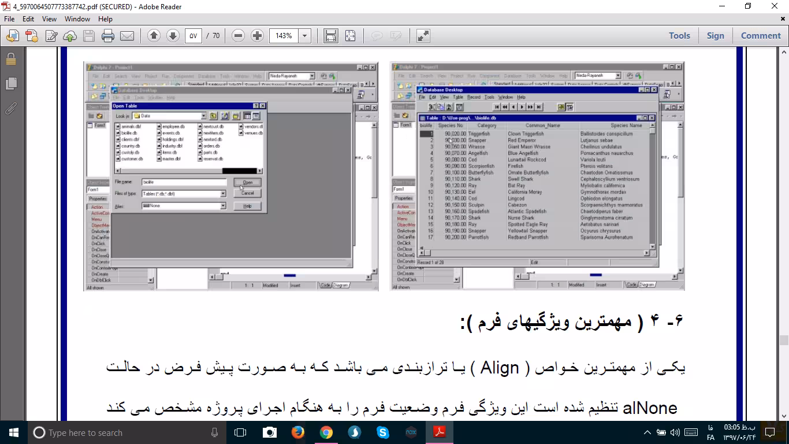Viewport: 789px width, 444px height.
Task: Click the sticky note comment icon
Action: point(377,36)
